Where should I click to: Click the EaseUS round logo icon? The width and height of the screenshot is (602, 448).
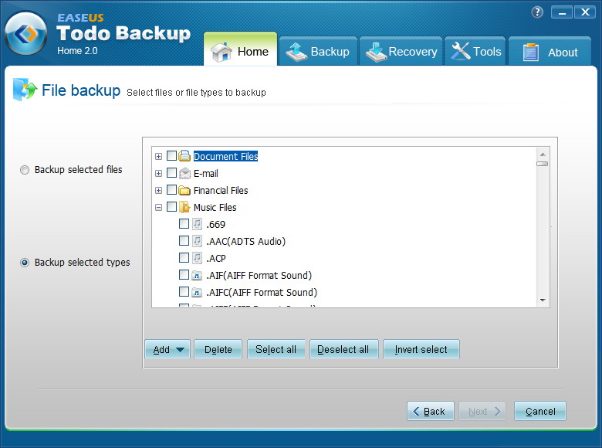click(25, 33)
